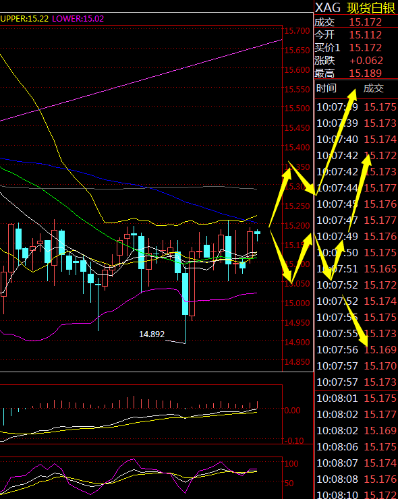Click the 10:07:57 tick priced 15.173
This screenshot has width=398, height=499.
tap(356, 382)
